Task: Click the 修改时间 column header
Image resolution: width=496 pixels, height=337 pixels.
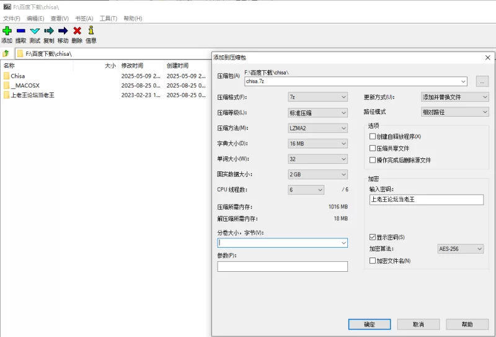Action: [x=132, y=66]
